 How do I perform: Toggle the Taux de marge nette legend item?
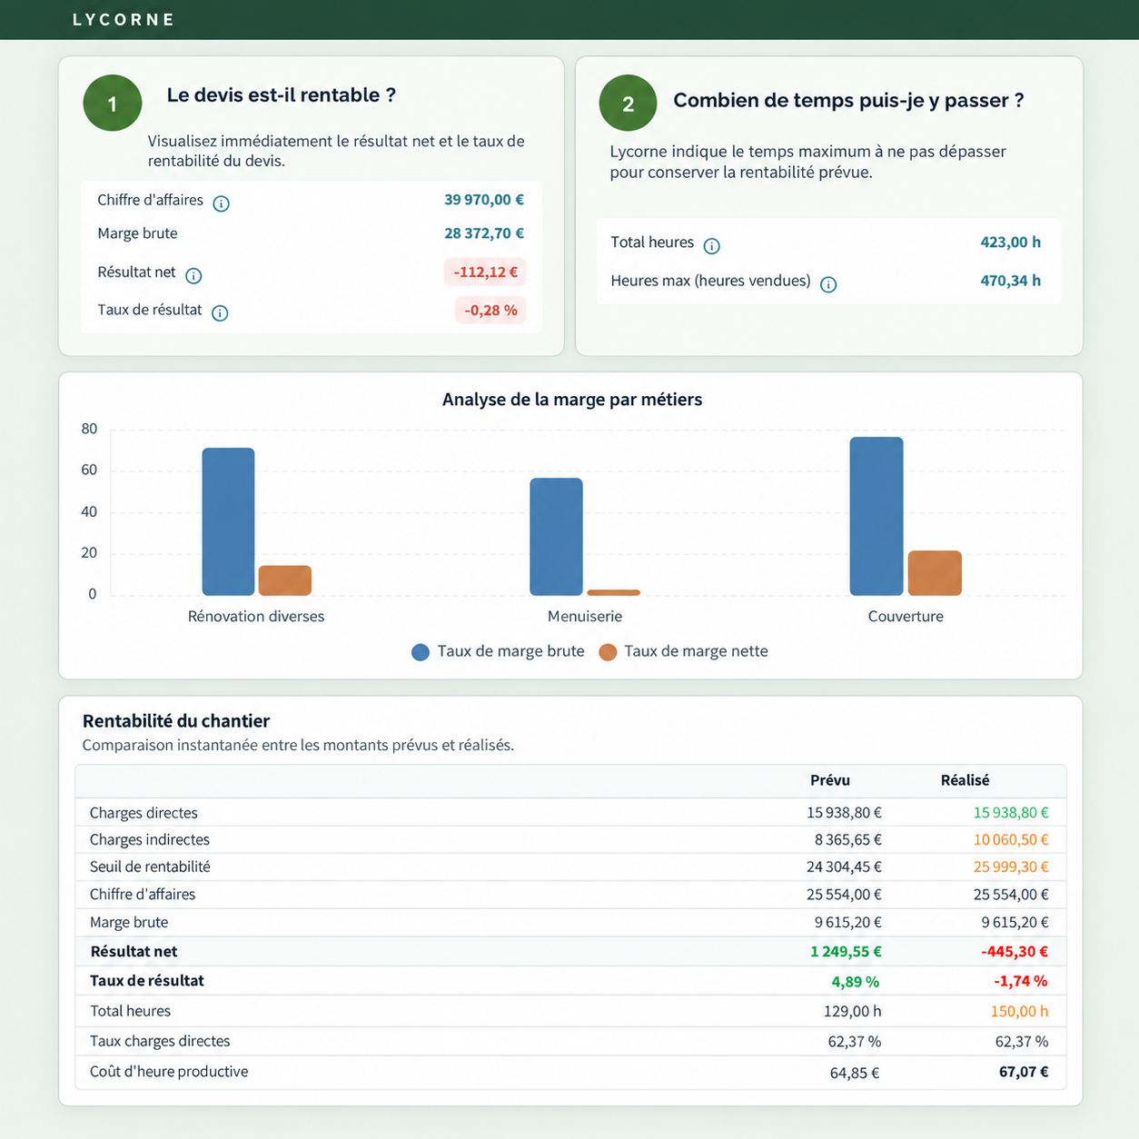click(683, 651)
